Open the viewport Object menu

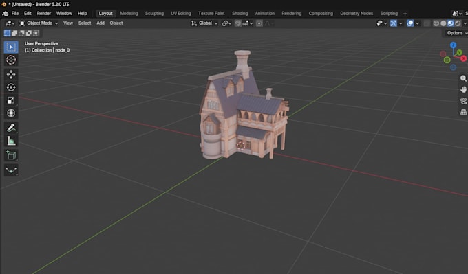tap(116, 23)
